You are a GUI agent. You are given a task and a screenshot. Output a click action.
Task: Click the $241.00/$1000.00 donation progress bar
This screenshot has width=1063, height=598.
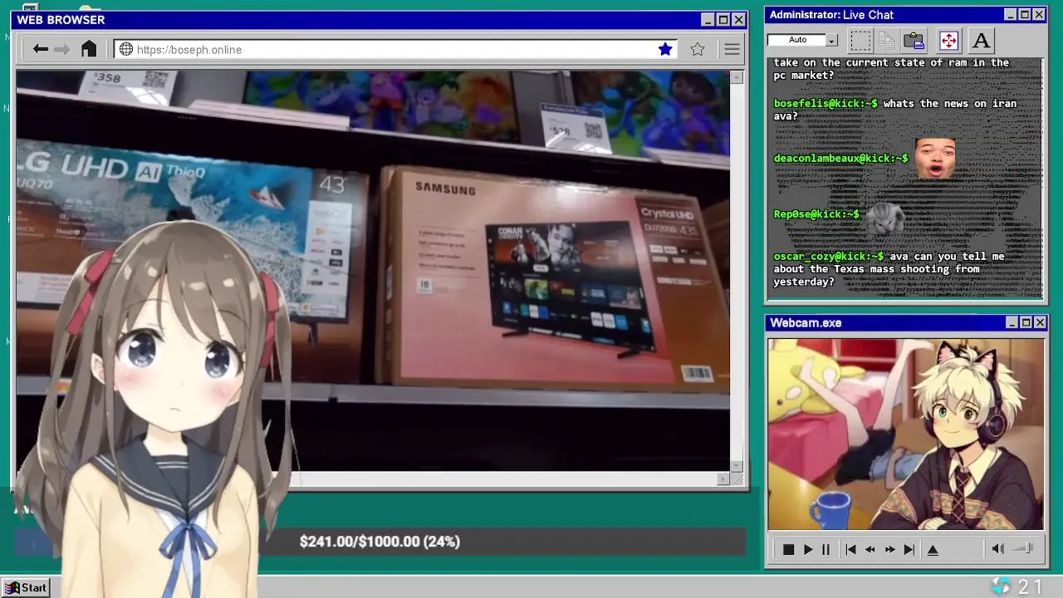pos(380,542)
